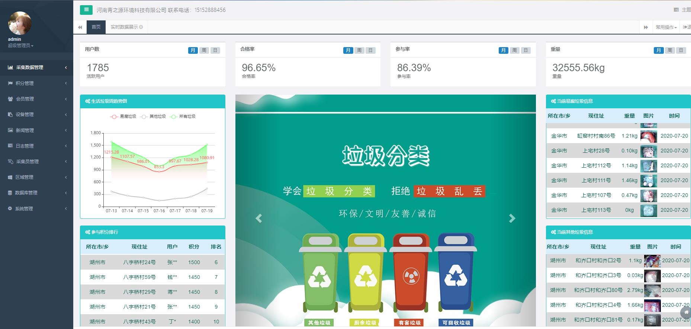The width and height of the screenshot is (691, 329).
Task: Open the 上宅村112号 garbage photo
Action: [x=649, y=166]
